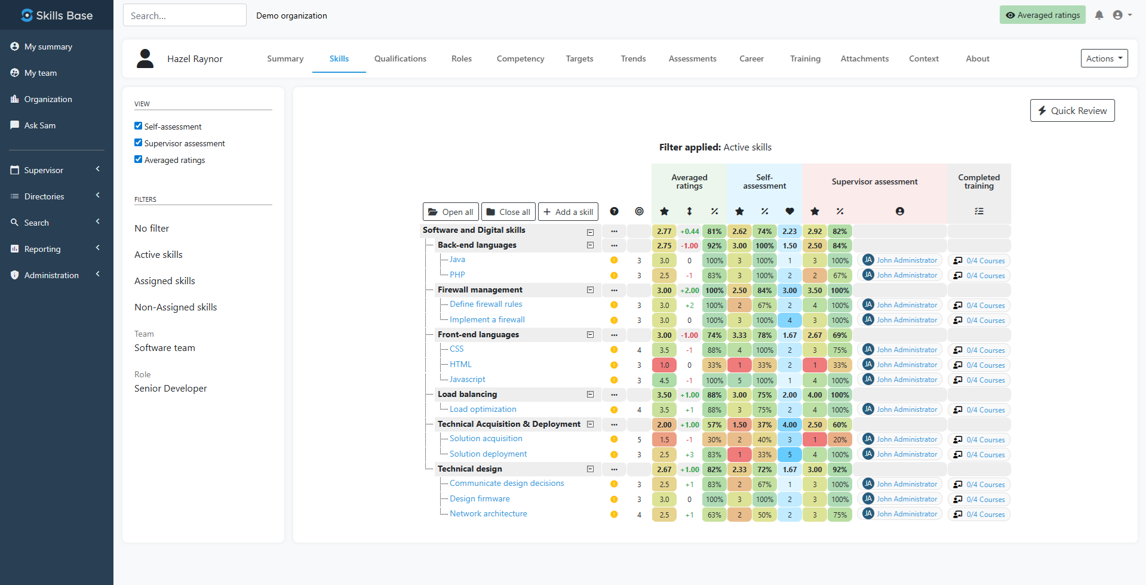Click the supervisor person column icon
This screenshot has height=585, width=1146.
click(899, 211)
